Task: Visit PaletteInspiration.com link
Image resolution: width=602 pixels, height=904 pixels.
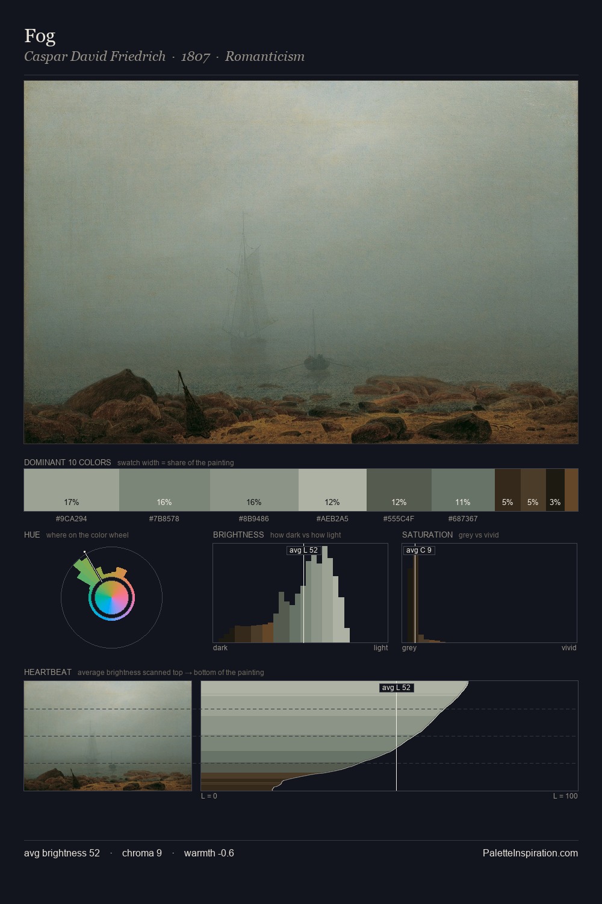Action: pyautogui.click(x=530, y=853)
